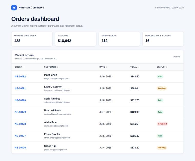Click the Jul 7, 2026 date cell
This screenshot has height=161, width=195.
tap(105, 112)
